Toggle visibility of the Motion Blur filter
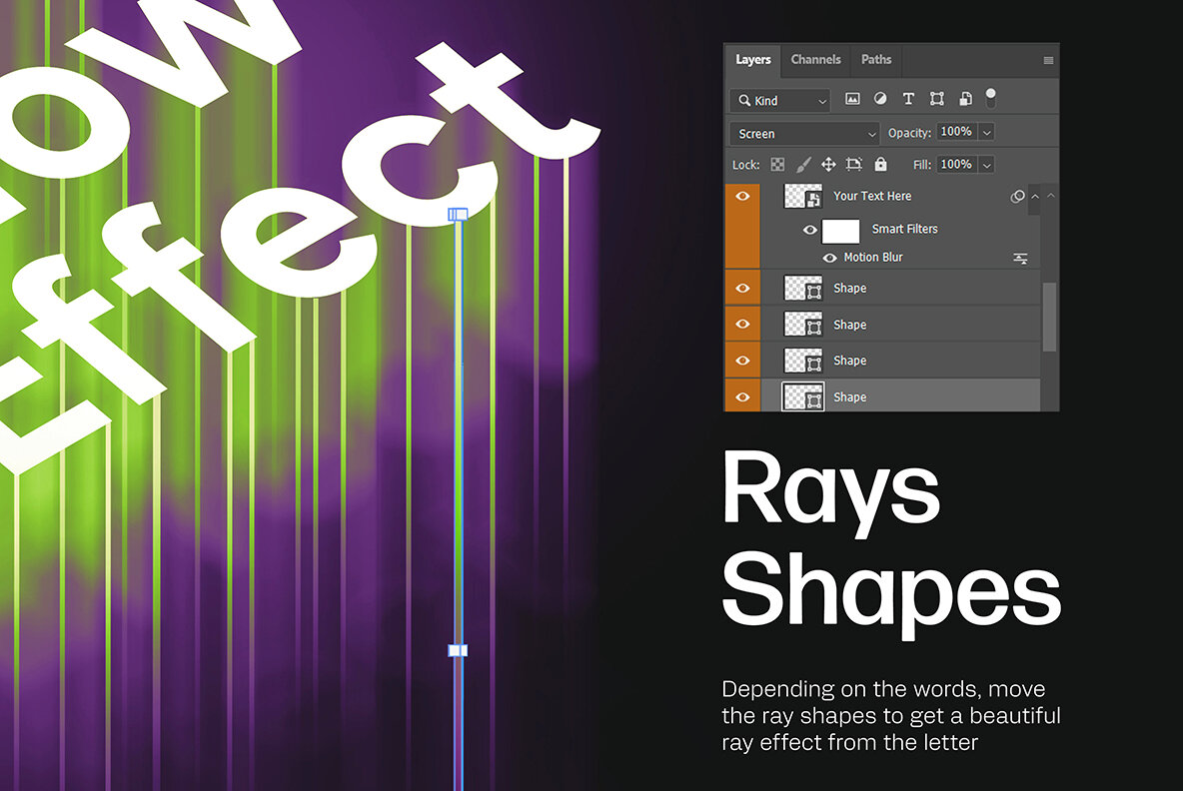This screenshot has height=791, width=1183. click(x=830, y=257)
